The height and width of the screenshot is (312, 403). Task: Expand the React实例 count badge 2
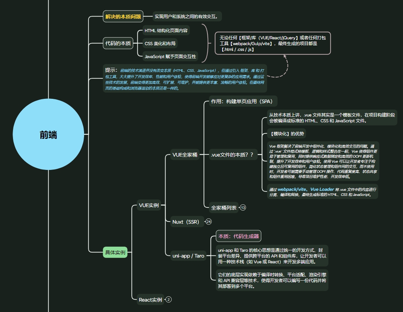(x=168, y=299)
